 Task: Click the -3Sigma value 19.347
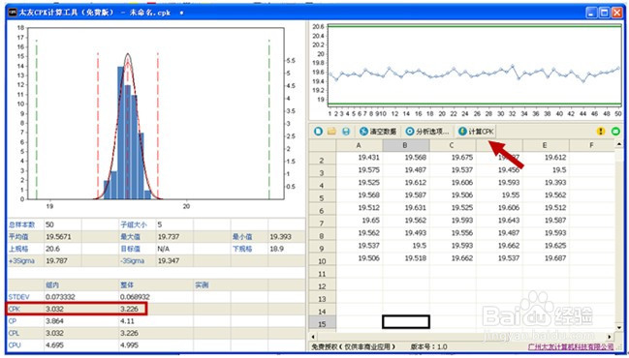[168, 260]
